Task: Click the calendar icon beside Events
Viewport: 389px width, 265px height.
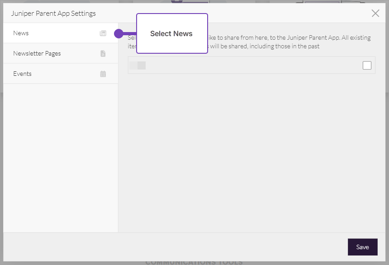Action: pyautogui.click(x=103, y=74)
